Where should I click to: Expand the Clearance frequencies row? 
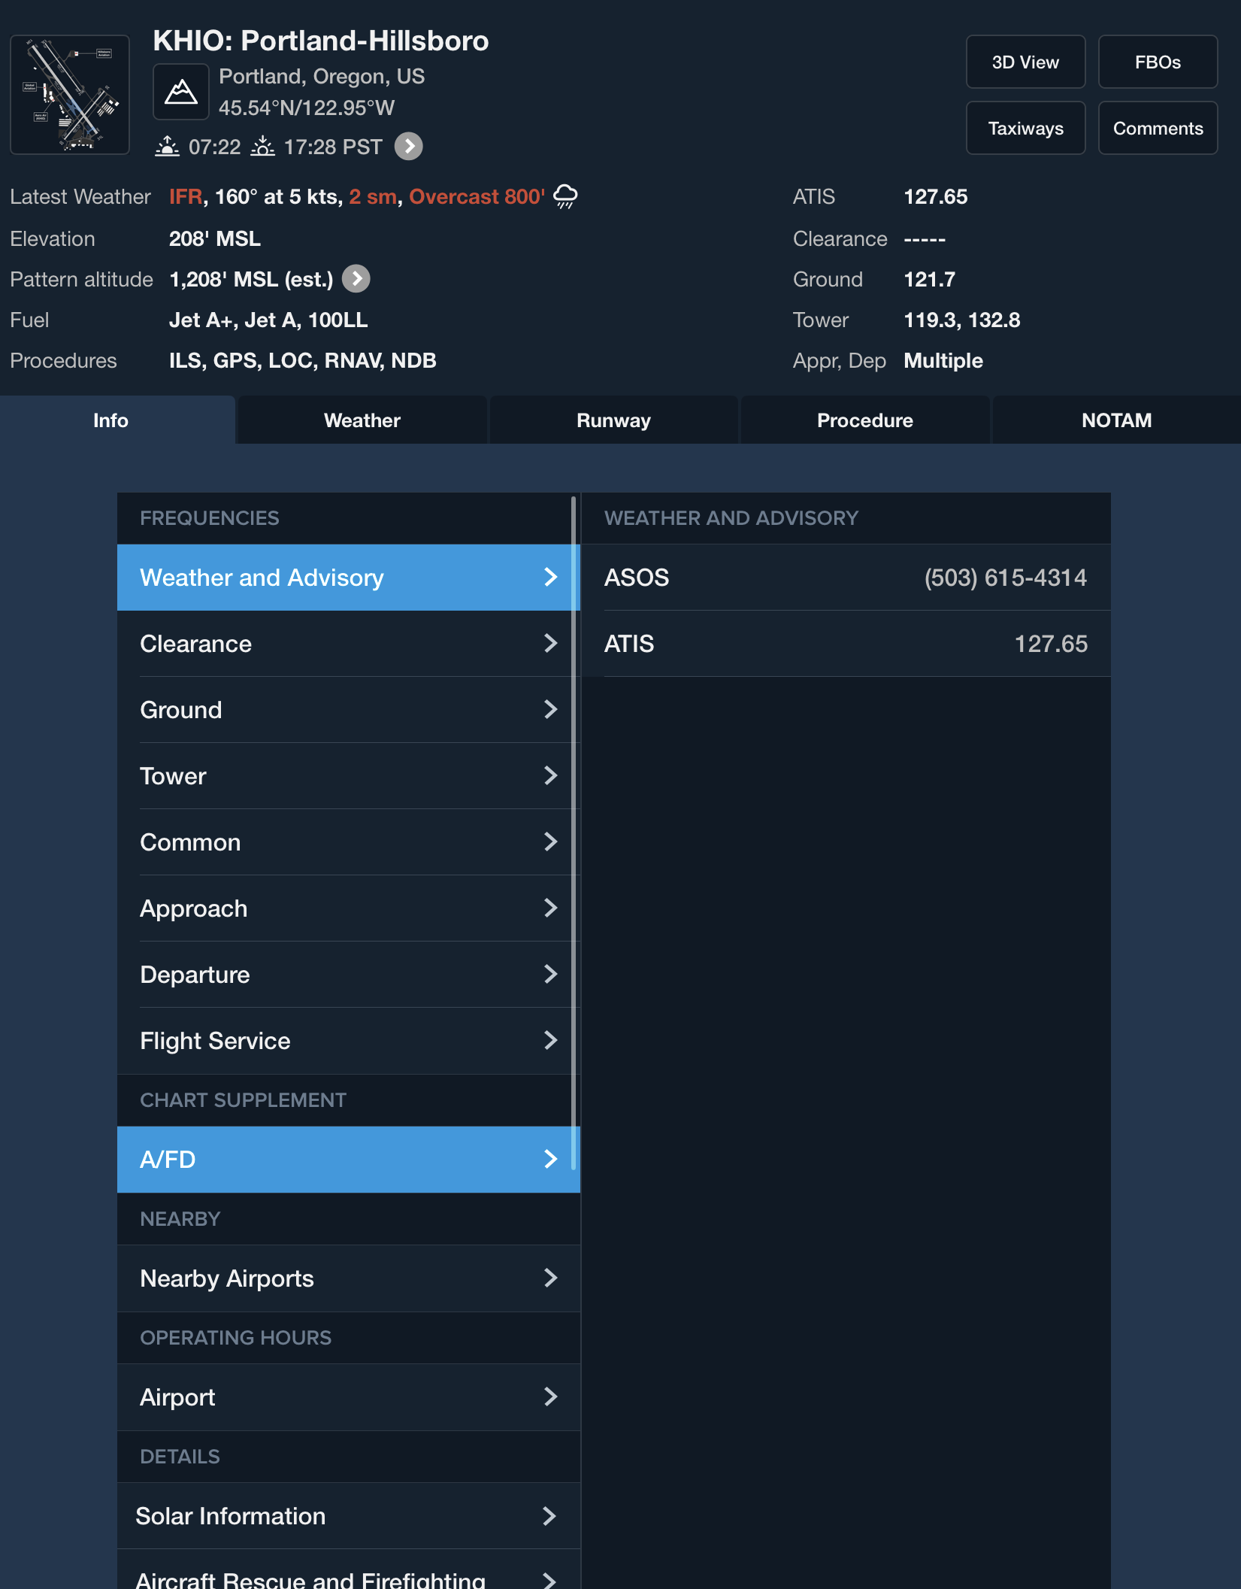[x=349, y=644]
